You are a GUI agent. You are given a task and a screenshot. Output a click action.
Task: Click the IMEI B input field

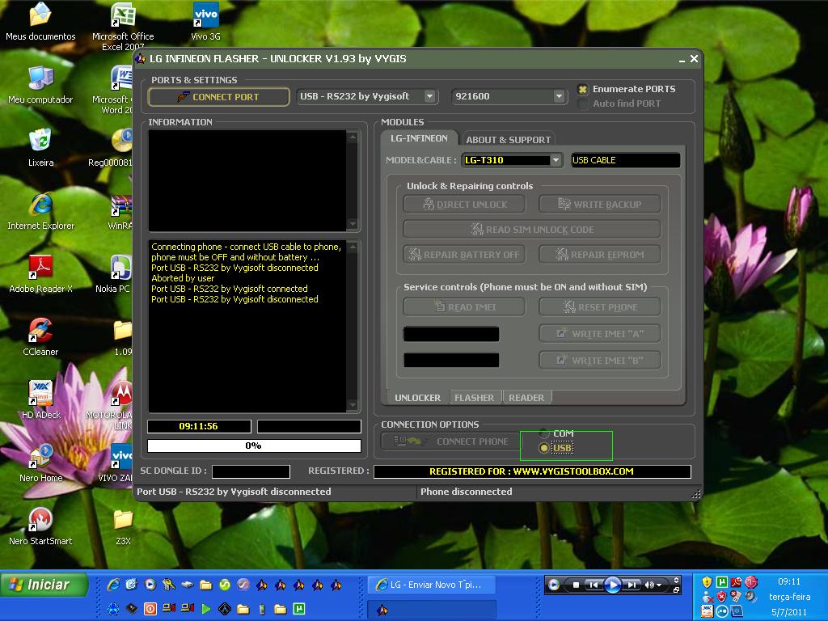pos(451,360)
